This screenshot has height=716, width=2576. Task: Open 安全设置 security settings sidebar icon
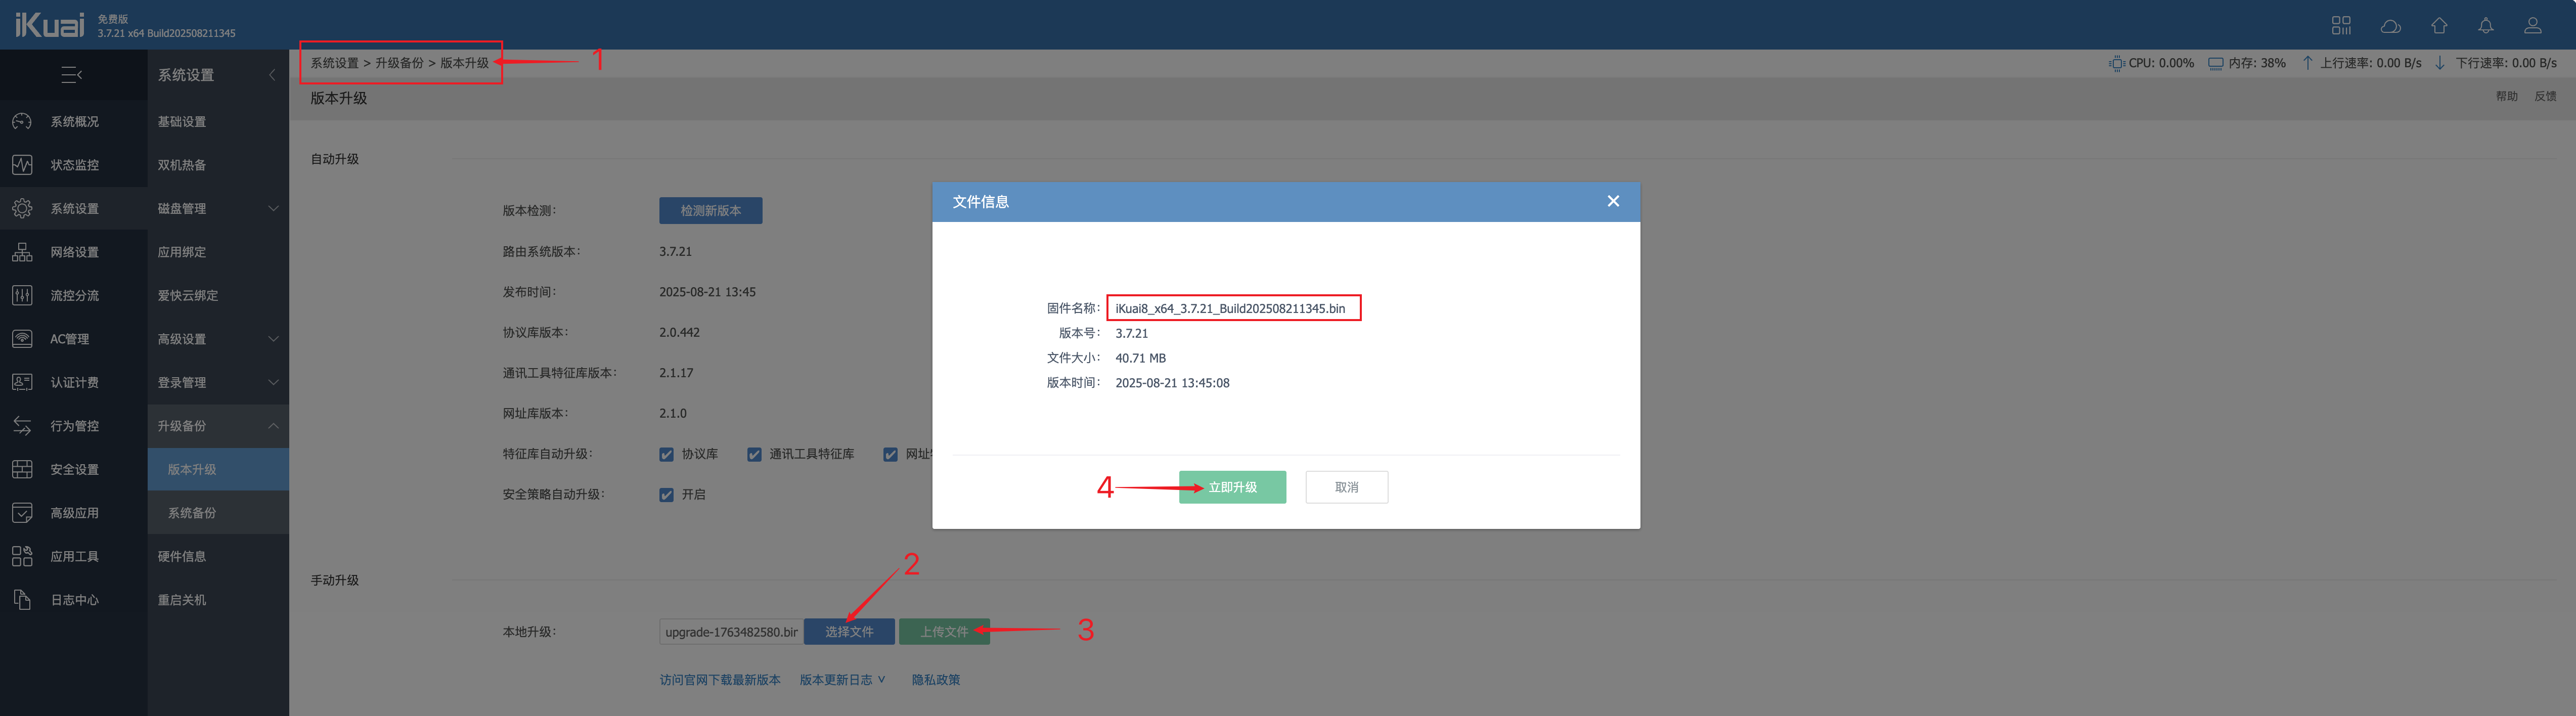(22, 469)
